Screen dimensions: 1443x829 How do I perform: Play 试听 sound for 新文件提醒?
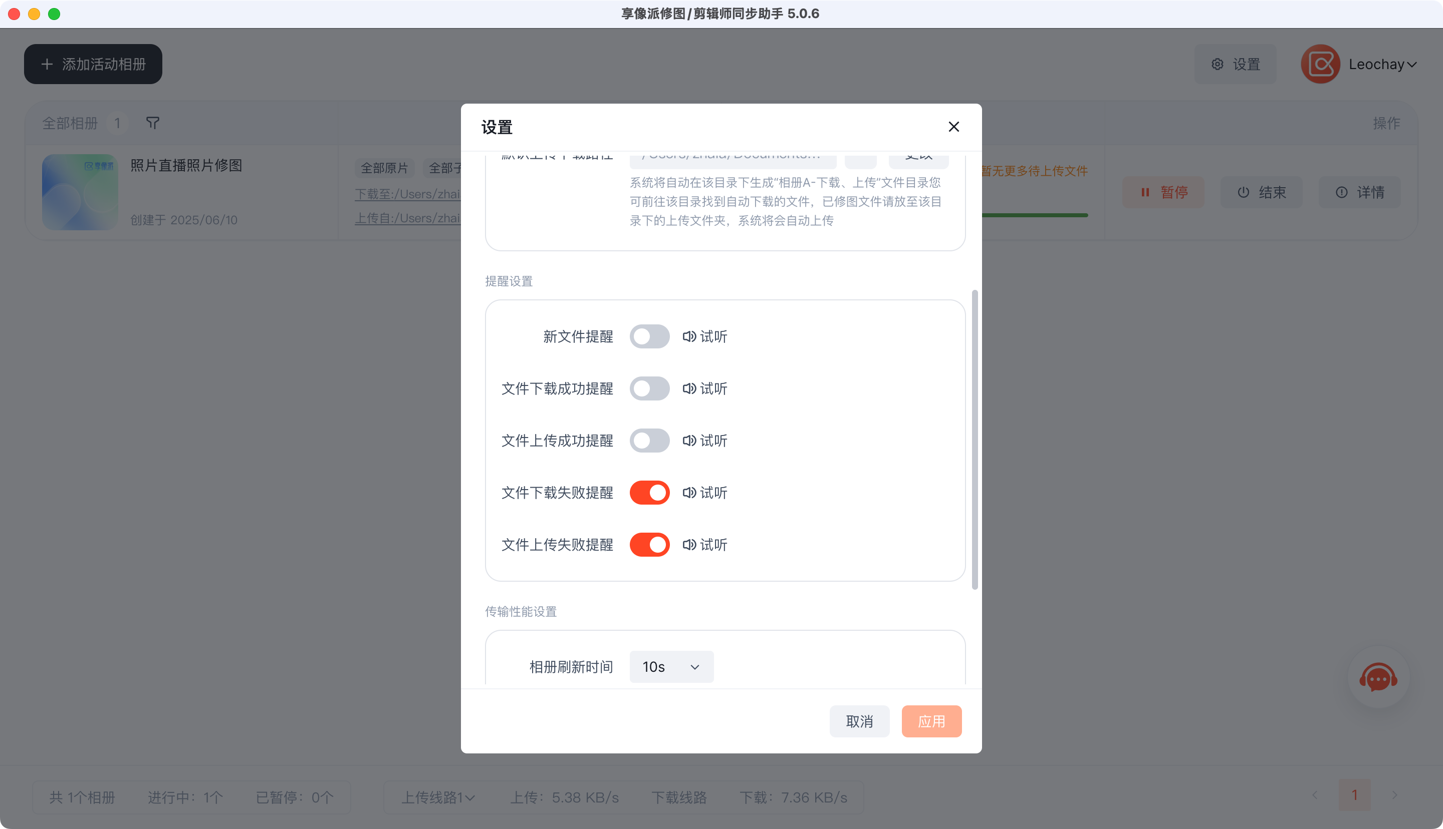(x=705, y=336)
